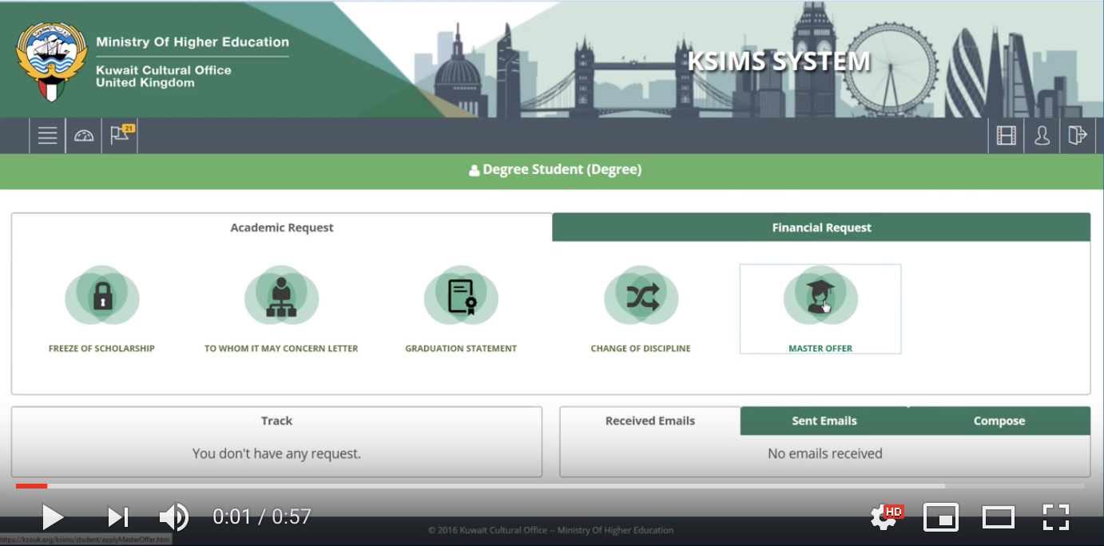Open video settings gear icon
This screenshot has width=1104, height=546.
[x=884, y=517]
